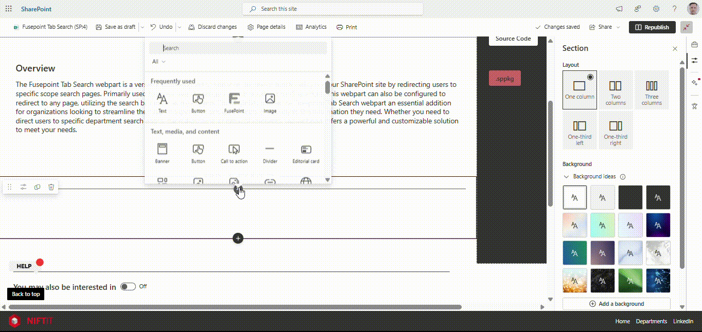702x332 pixels.
Task: Insert the Call to action web part
Action: coord(234,153)
